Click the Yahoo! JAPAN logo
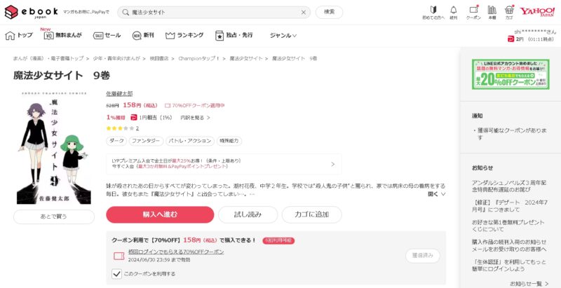The image size is (561, 288). [537, 12]
